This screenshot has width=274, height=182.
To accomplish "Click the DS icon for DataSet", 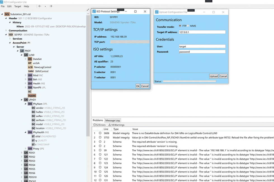I will tap(30, 59).
